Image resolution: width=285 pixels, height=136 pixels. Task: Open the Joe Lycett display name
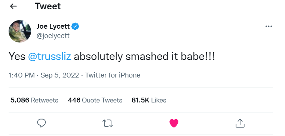(53, 26)
